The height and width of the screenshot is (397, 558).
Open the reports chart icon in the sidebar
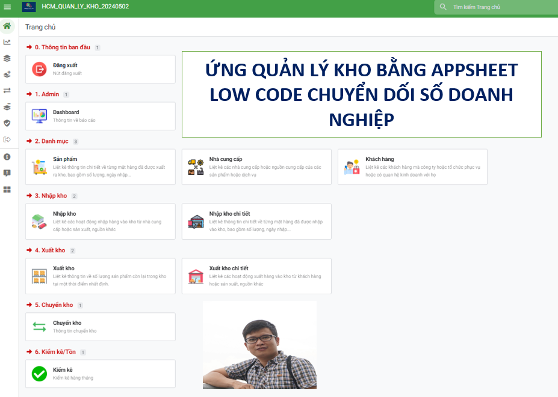7,42
